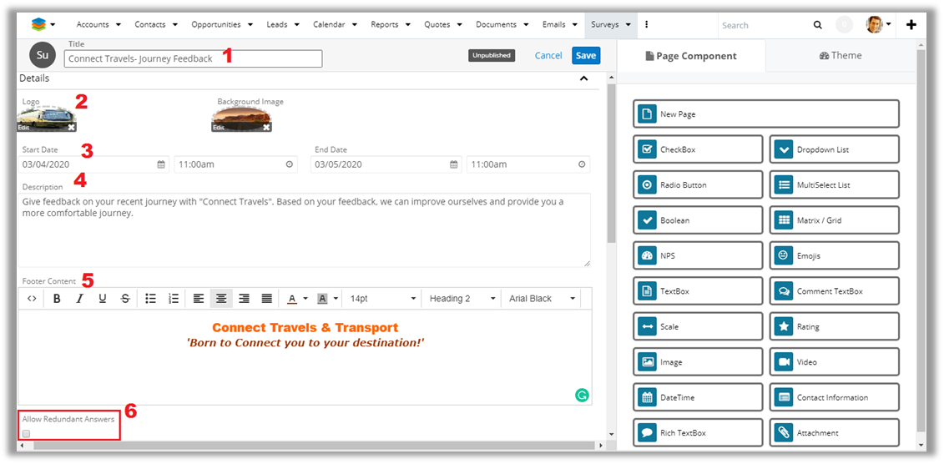
Task: Open the source code view icon
Action: pyautogui.click(x=32, y=299)
